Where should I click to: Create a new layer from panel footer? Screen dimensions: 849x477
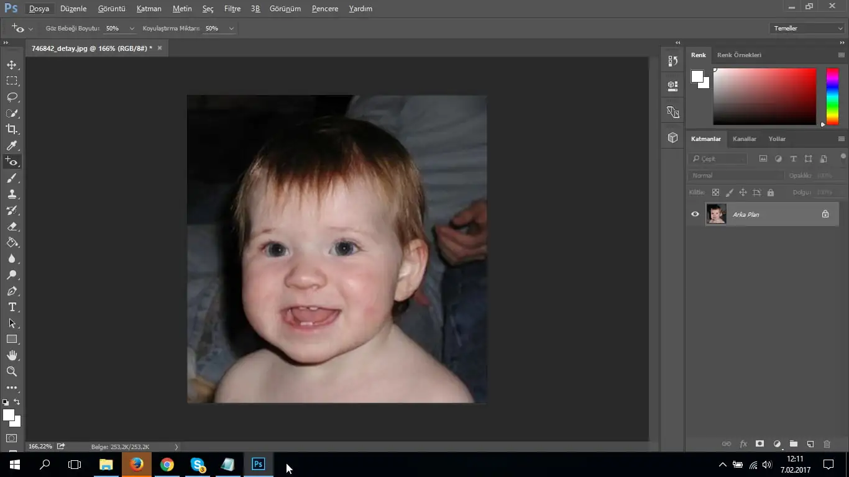[810, 444]
